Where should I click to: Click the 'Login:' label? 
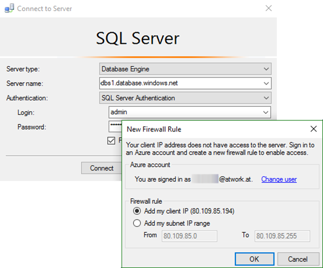(26, 113)
